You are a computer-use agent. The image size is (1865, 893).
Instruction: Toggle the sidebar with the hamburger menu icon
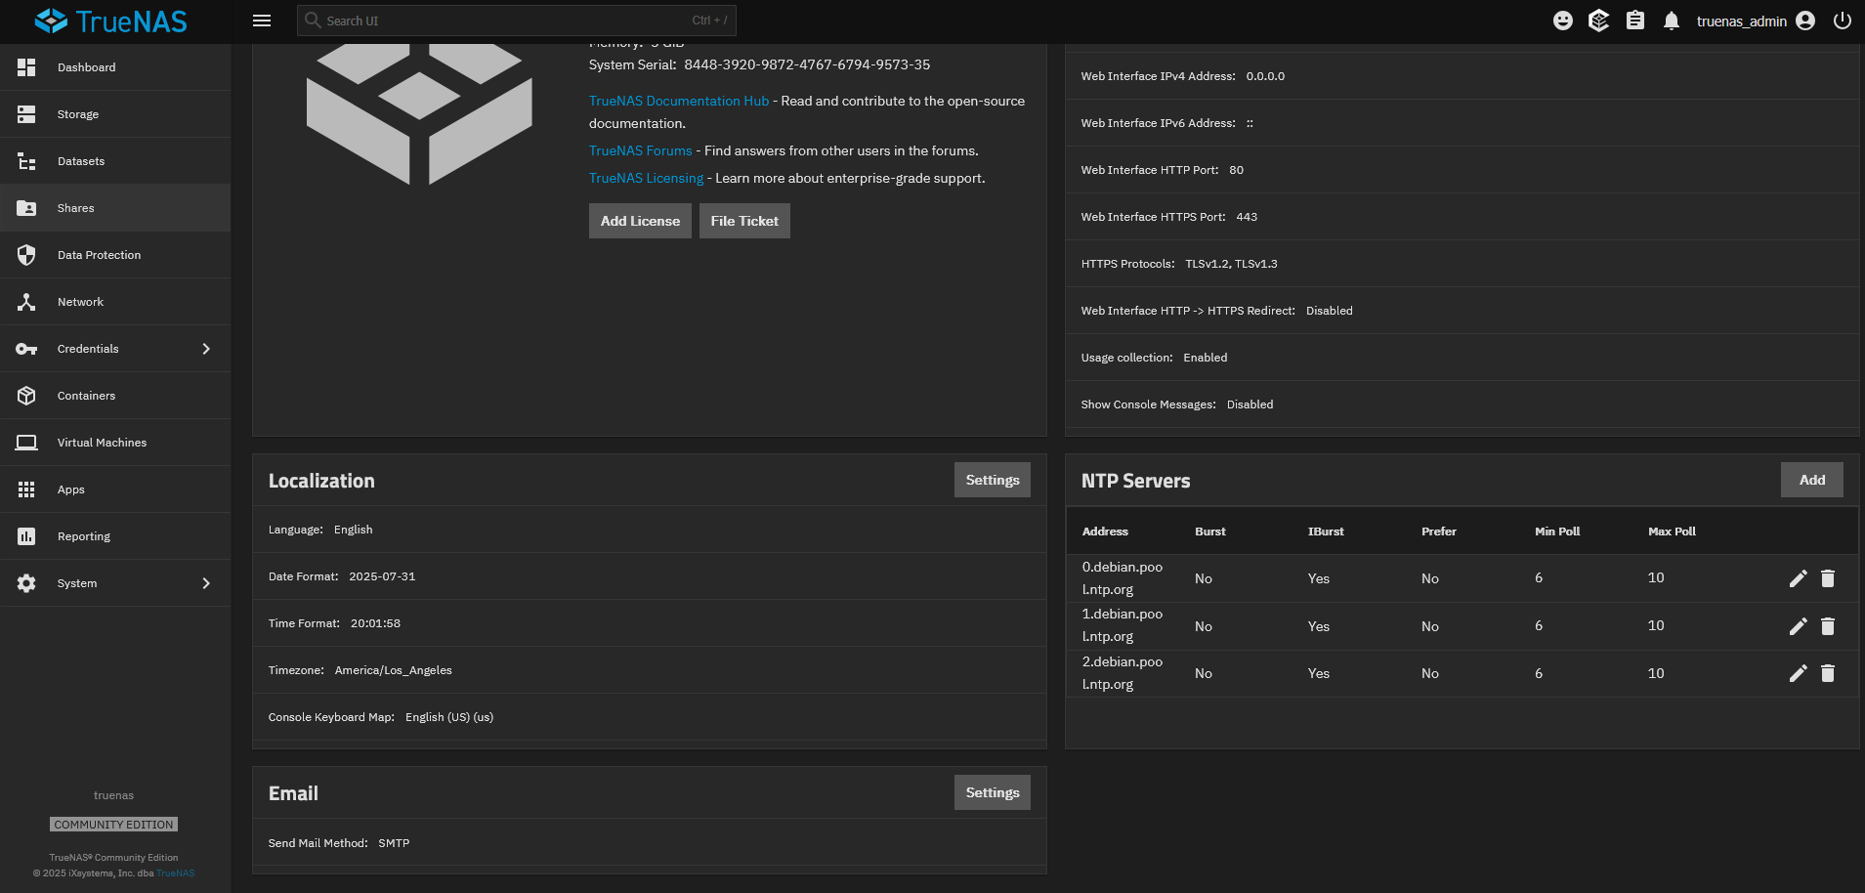(262, 21)
